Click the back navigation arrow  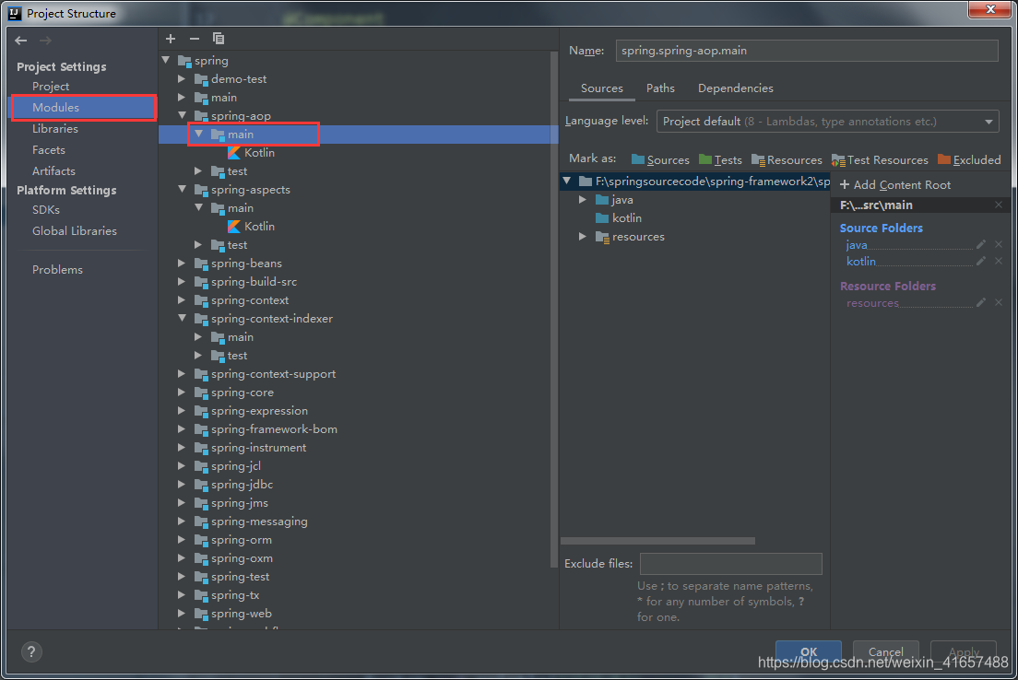tap(21, 41)
